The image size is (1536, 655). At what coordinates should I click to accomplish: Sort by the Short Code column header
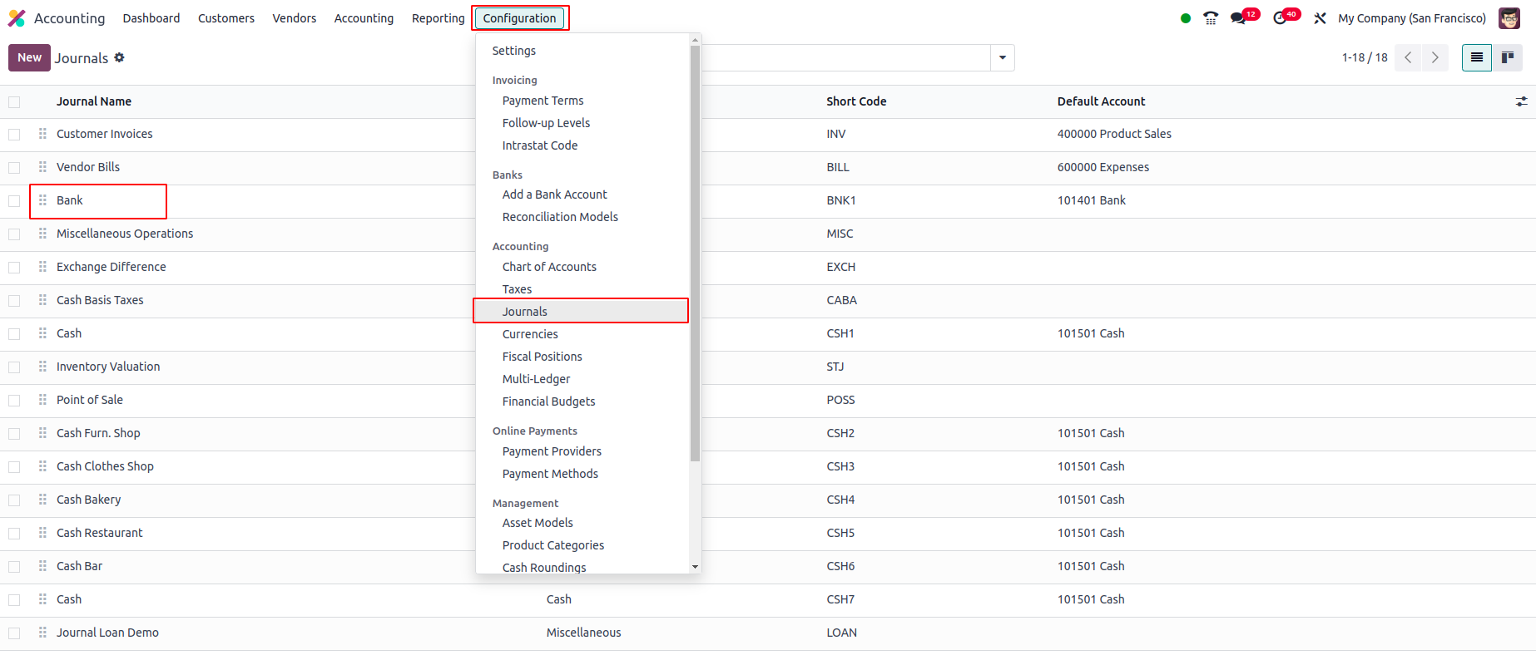856,101
